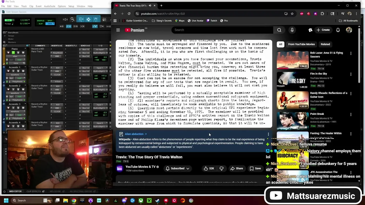The image size is (365, 205).
Task: Open Chrome media controls icon
Action: pyautogui.click(x=343, y=14)
